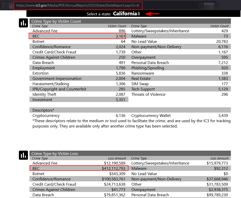Image resolution: width=241 pixels, height=198 pixels.
Task: Click bar chart icon beside Victim Count table
Action: click(x=23, y=23)
